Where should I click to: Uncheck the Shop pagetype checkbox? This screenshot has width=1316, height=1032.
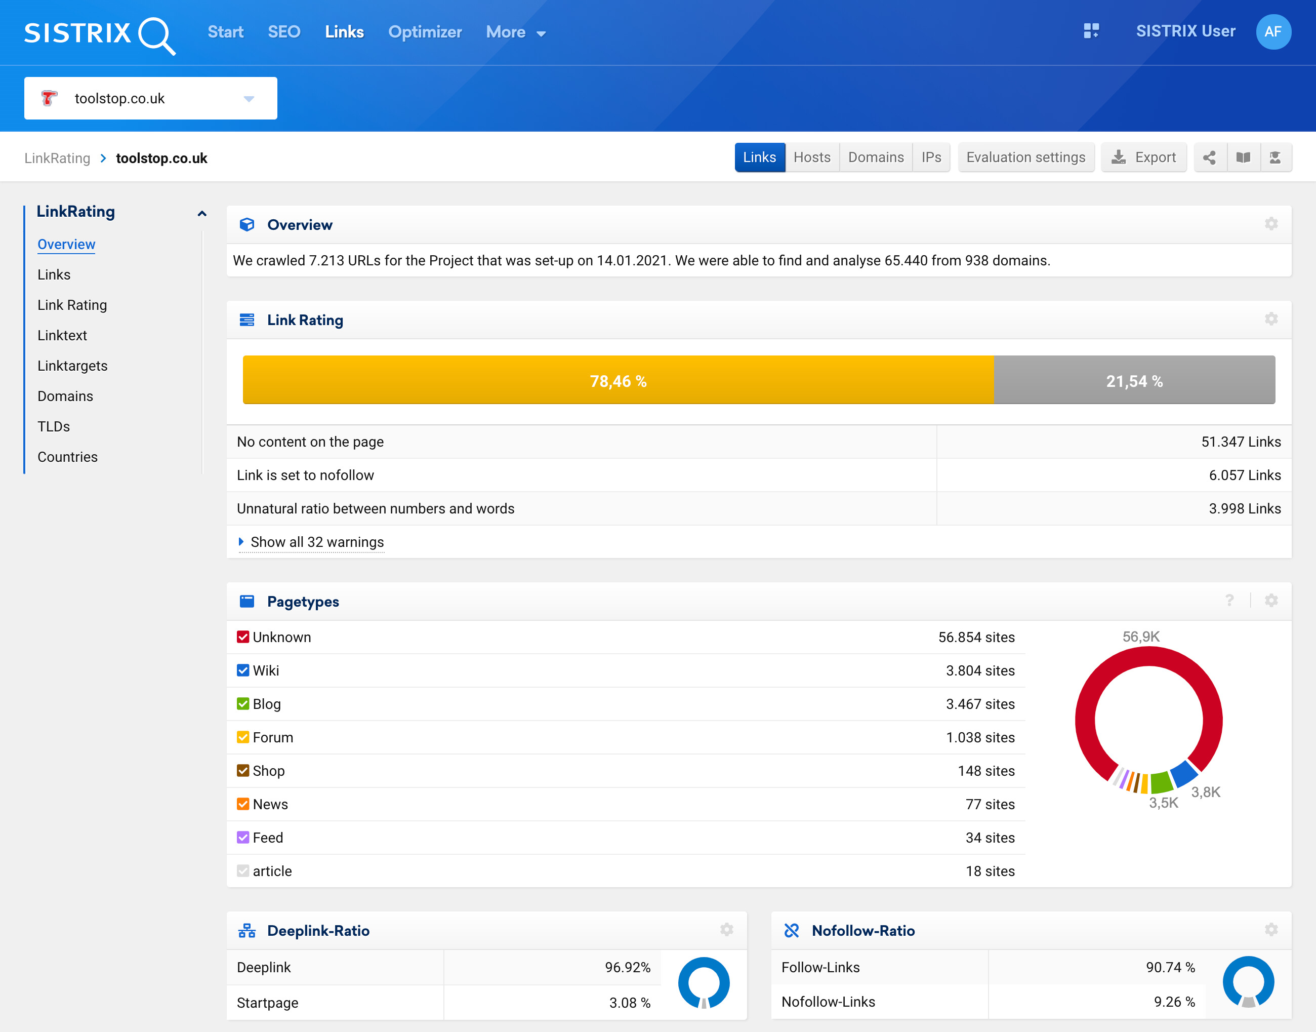click(243, 771)
